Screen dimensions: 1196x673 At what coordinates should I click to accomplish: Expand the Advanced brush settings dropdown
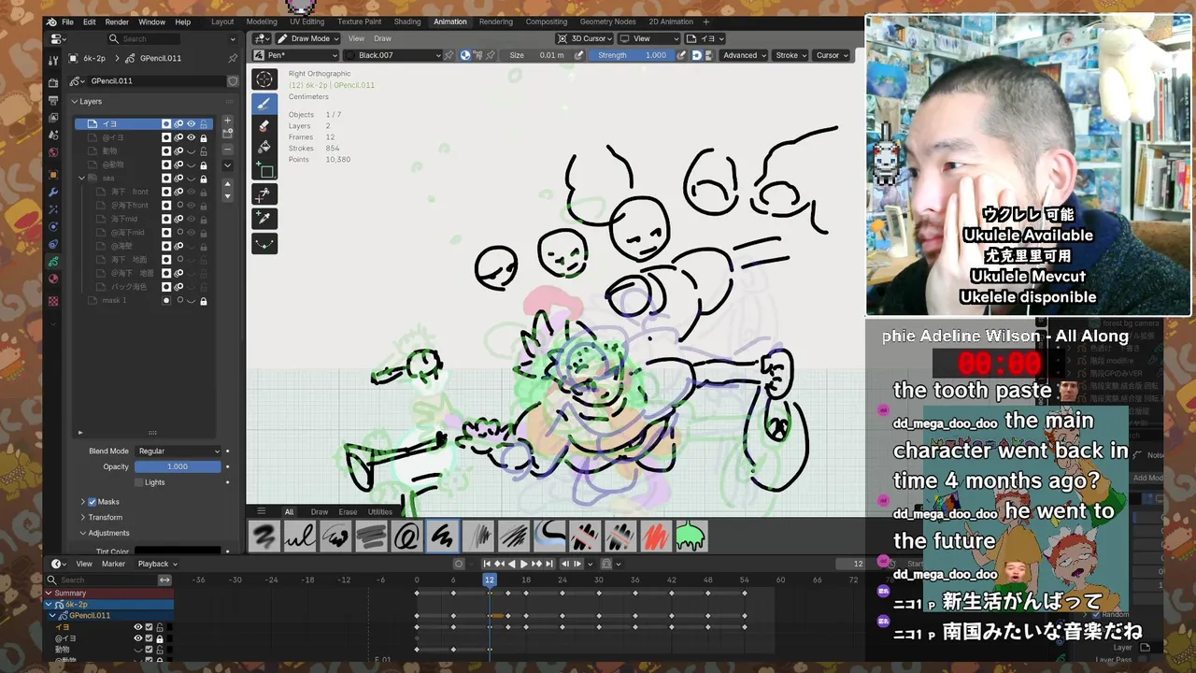coord(745,55)
